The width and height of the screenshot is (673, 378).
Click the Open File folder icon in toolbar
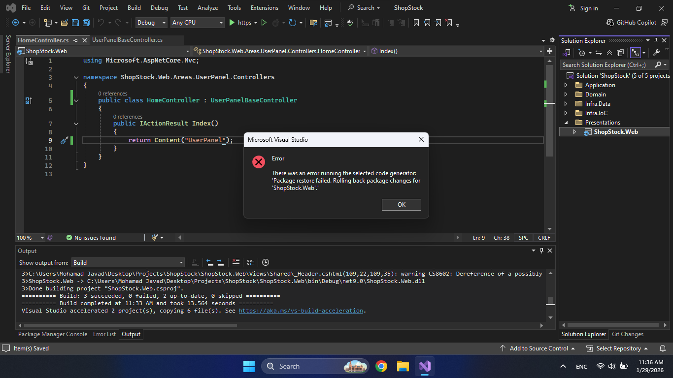point(64,23)
